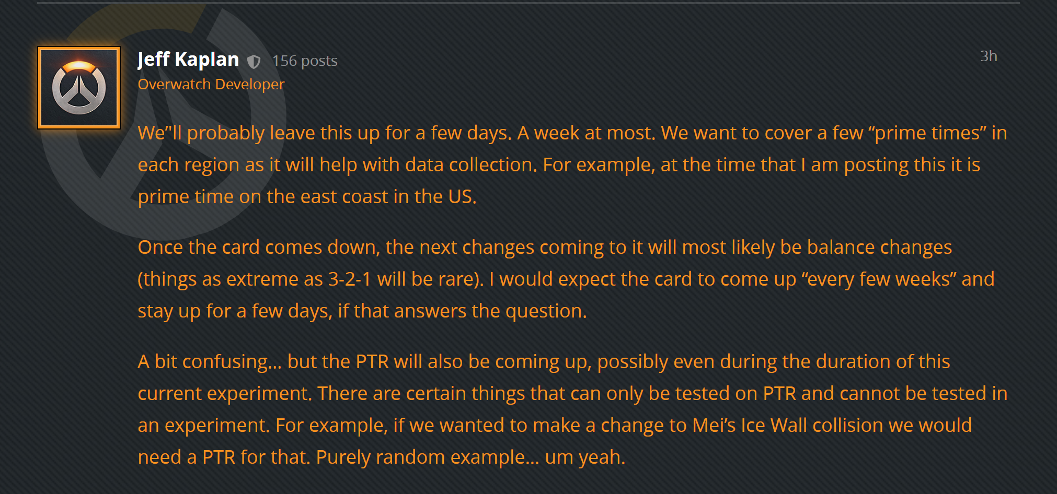Open the 3h post timestamp
The height and width of the screenshot is (494, 1057).
pyautogui.click(x=989, y=56)
